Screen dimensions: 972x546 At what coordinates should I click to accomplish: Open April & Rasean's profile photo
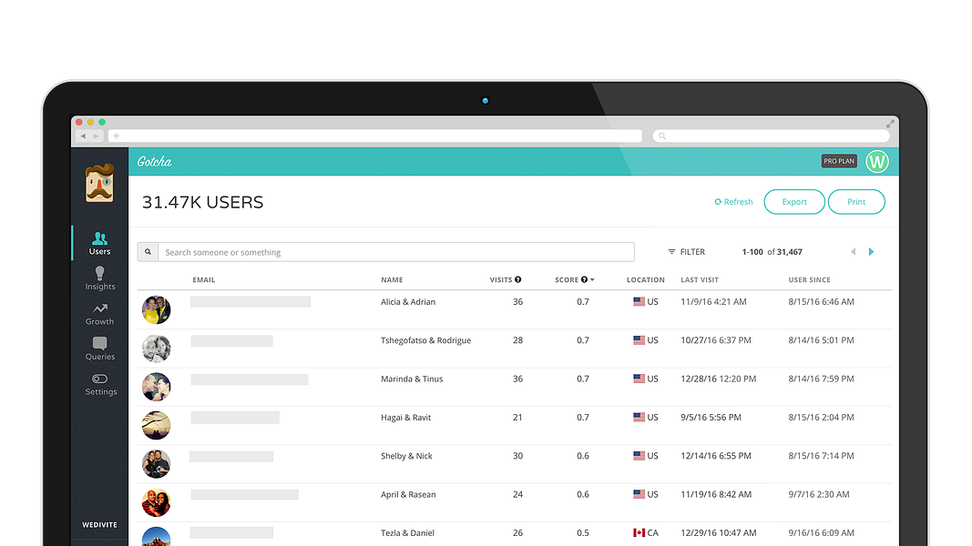[x=156, y=502]
